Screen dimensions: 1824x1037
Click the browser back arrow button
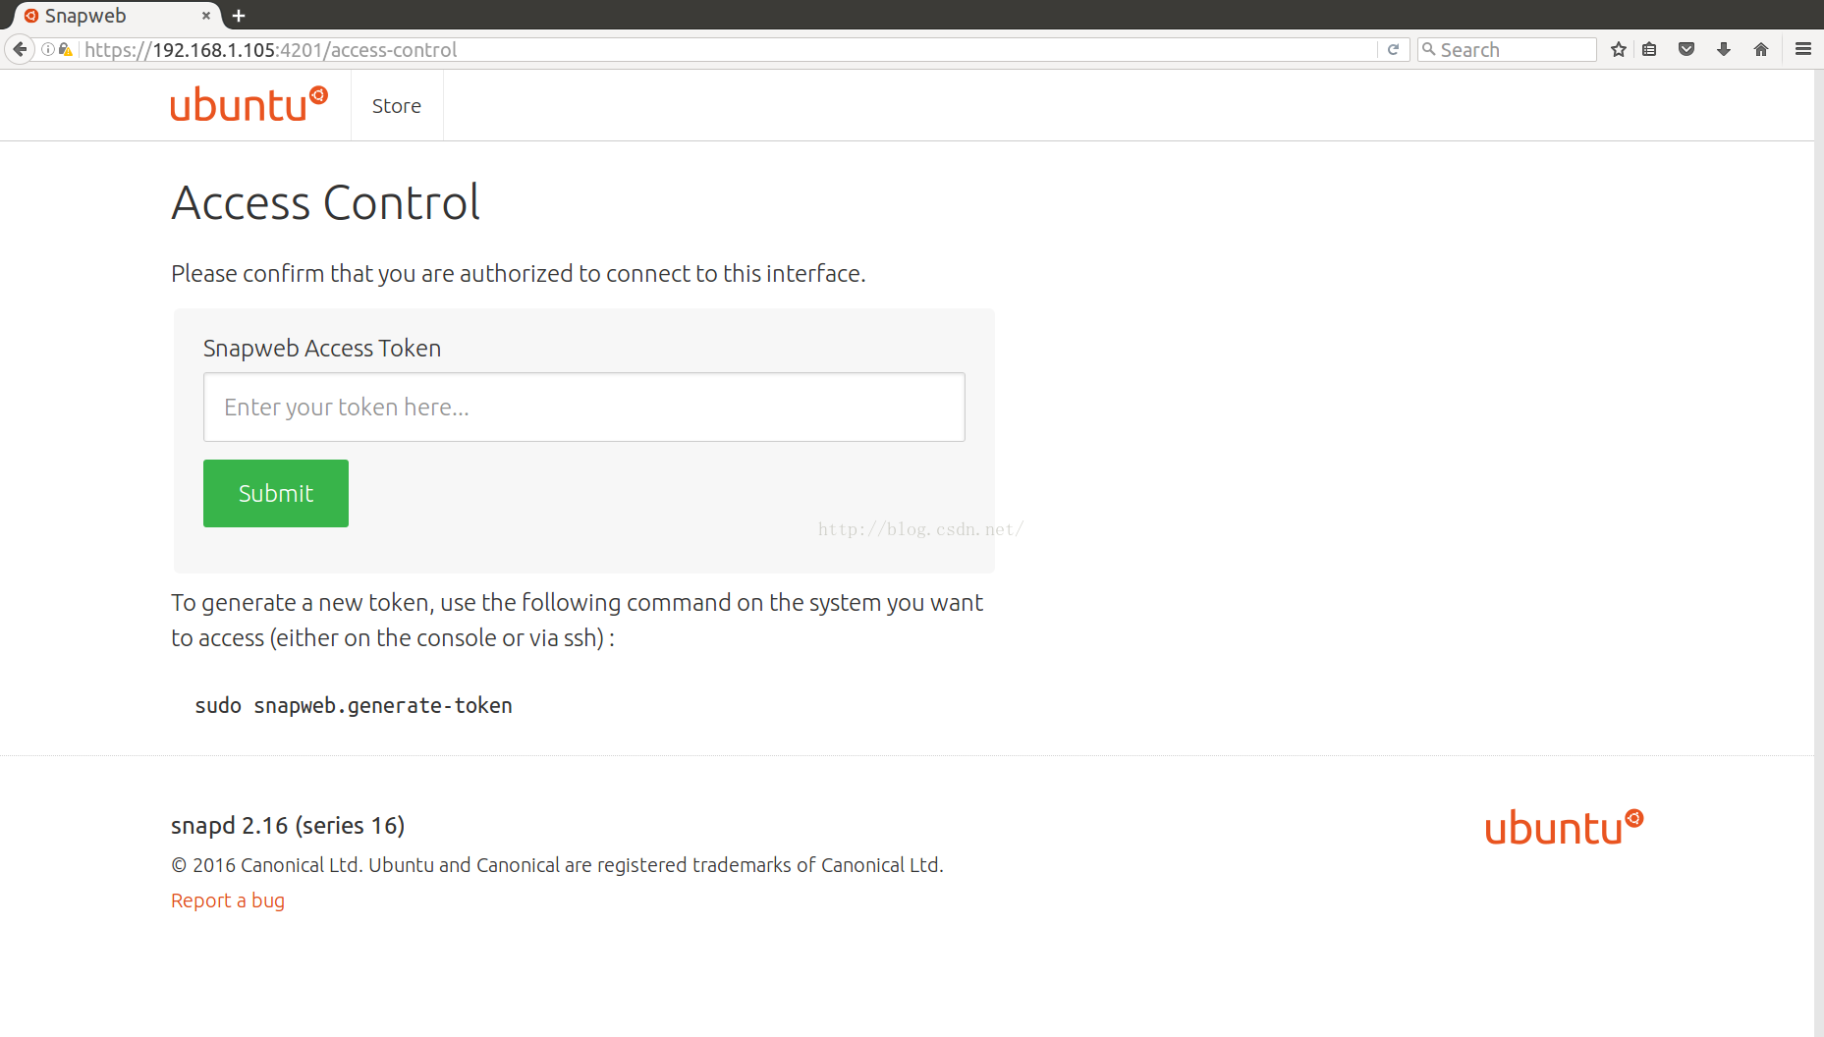pyautogui.click(x=20, y=49)
